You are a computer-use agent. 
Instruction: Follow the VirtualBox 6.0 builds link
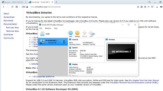click(88, 21)
